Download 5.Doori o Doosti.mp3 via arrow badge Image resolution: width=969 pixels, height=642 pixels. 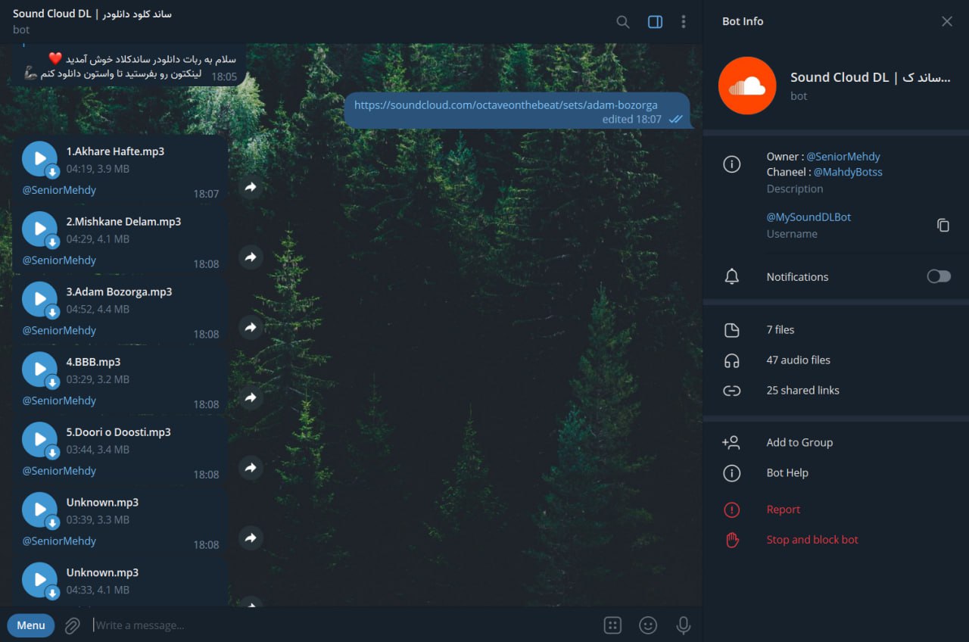[52, 453]
